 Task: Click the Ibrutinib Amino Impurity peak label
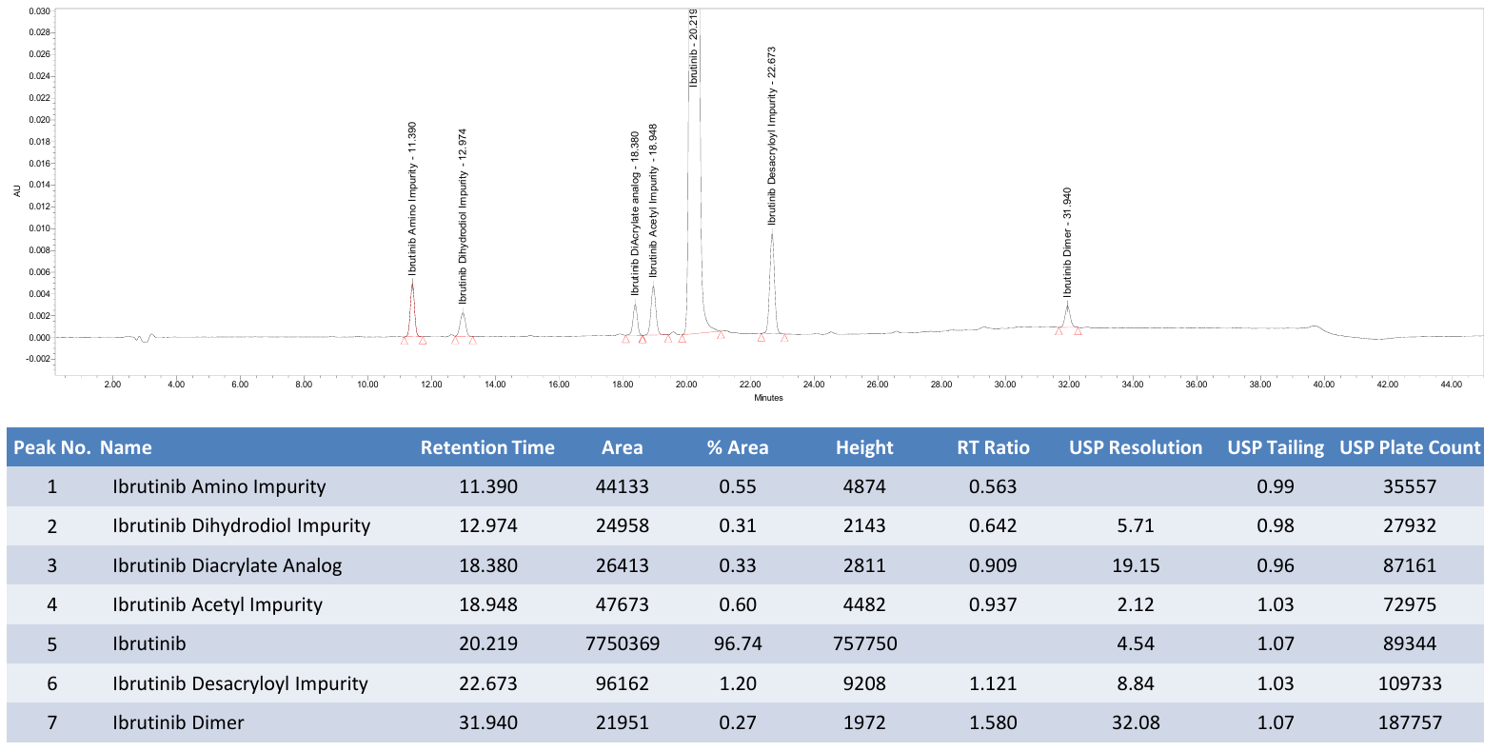click(x=412, y=198)
